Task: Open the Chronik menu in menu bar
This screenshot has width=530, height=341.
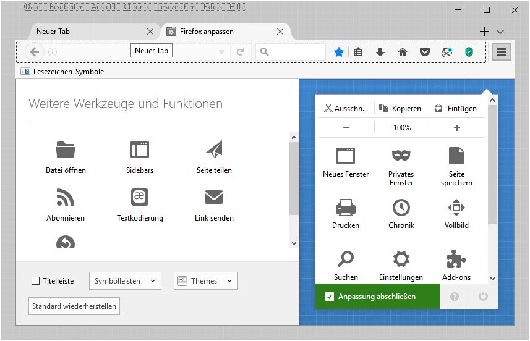Action: [137, 7]
